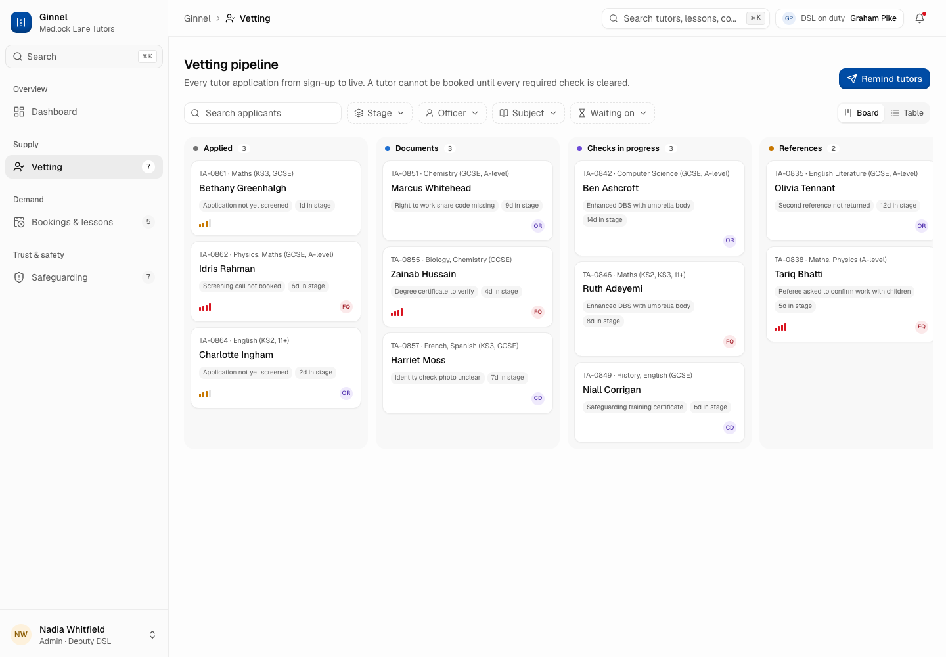Click the sidebar Search box
Viewport: 946px width, 657px height.
[x=84, y=57]
